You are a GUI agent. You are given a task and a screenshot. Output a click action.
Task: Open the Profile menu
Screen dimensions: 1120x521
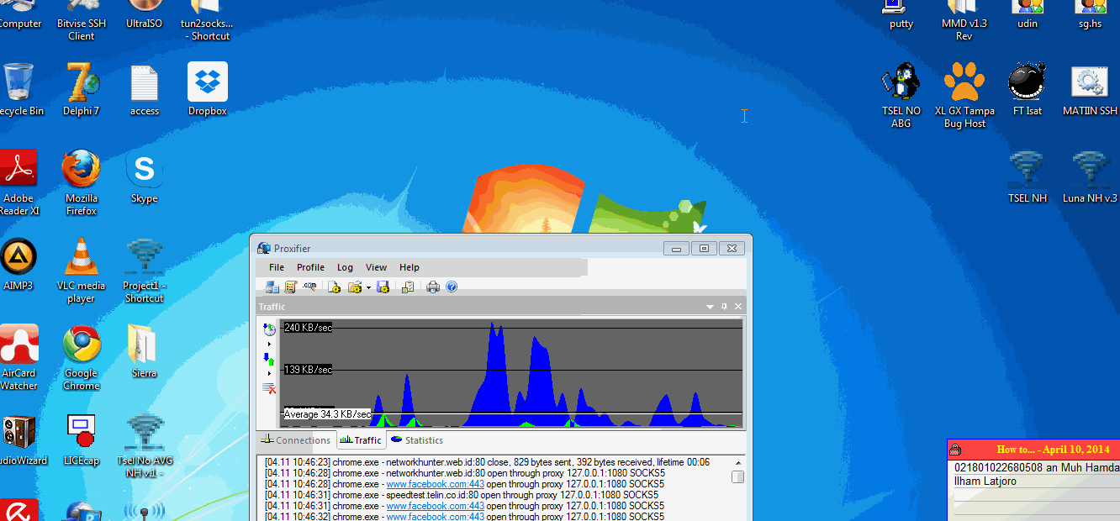(310, 267)
